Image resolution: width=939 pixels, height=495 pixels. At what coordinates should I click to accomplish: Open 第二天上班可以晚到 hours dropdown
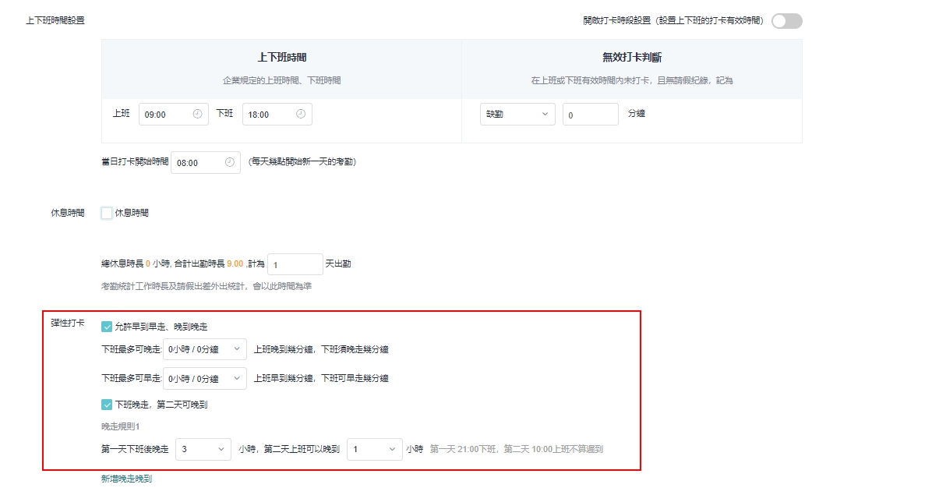point(374,449)
